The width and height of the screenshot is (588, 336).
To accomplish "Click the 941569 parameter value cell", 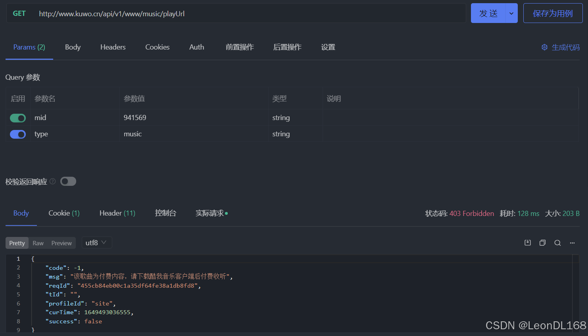I will [194, 118].
